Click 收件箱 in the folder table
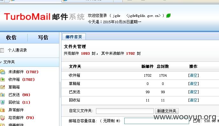 click(x=74, y=75)
